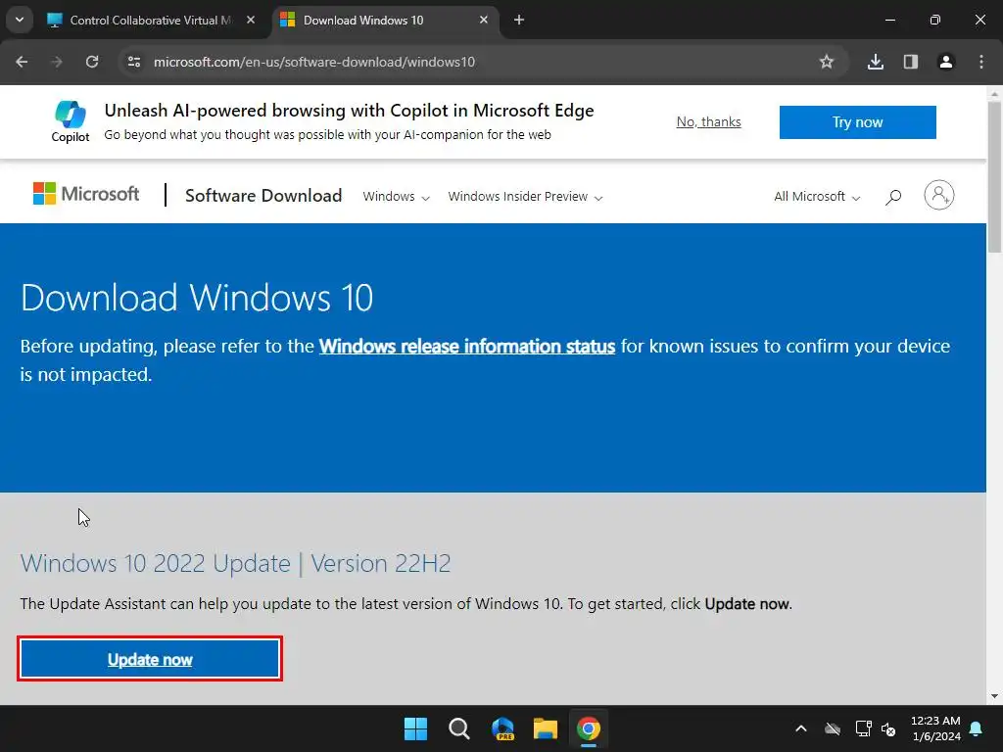Open Chrome downloads icon
This screenshot has width=1003, height=752.
875,62
